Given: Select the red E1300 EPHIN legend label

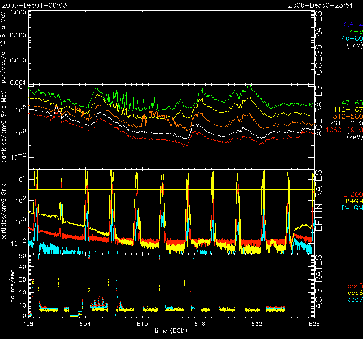Looking at the screenshot, I should tap(352, 195).
